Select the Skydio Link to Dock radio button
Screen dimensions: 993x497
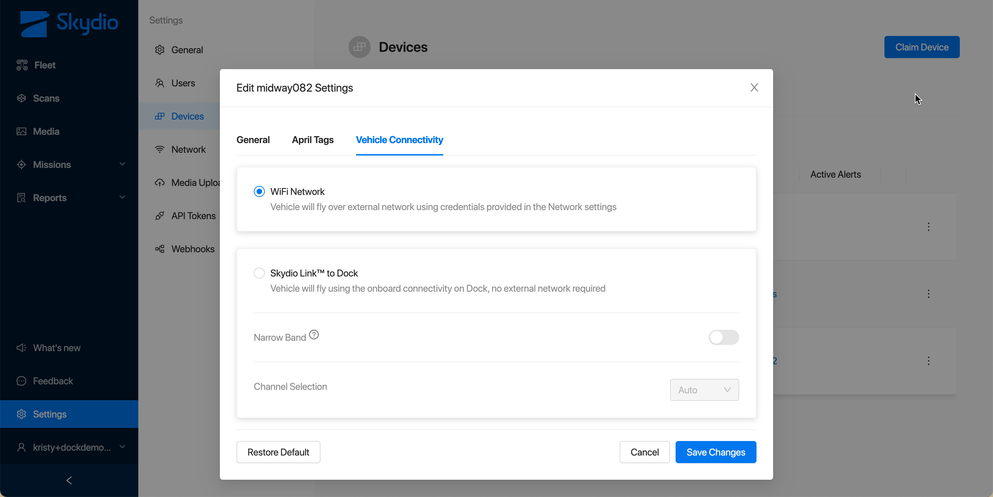[259, 273]
